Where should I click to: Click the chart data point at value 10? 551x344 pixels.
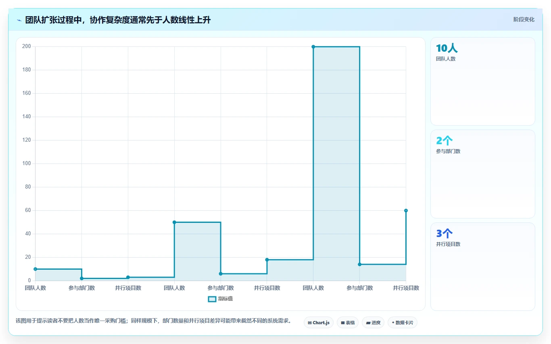[35, 269]
